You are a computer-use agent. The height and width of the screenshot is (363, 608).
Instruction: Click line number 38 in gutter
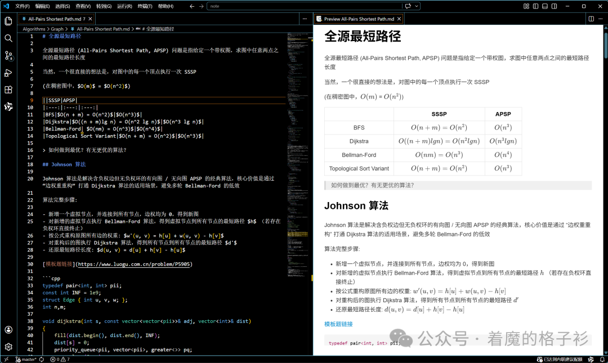pos(30,321)
